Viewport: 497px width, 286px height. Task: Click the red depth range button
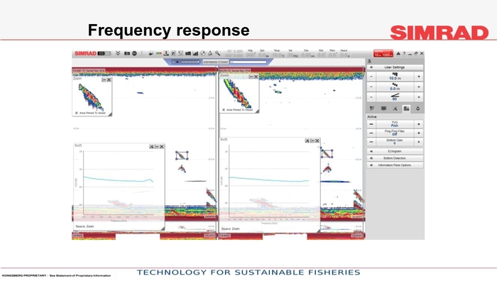(x=383, y=53)
